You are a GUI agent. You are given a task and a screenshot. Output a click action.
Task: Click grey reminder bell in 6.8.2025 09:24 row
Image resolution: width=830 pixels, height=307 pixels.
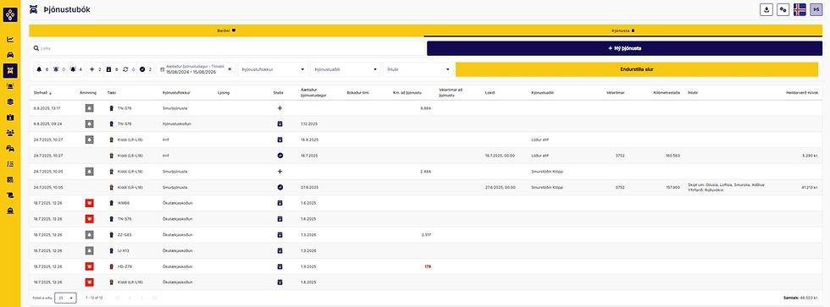click(x=90, y=123)
